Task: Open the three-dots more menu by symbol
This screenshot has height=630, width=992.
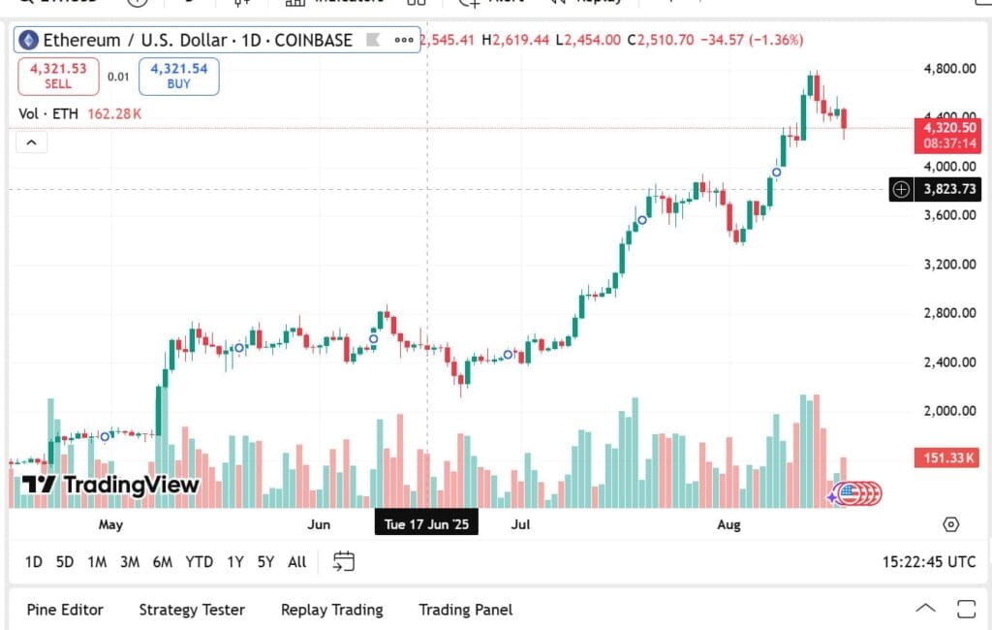Action: click(x=404, y=40)
